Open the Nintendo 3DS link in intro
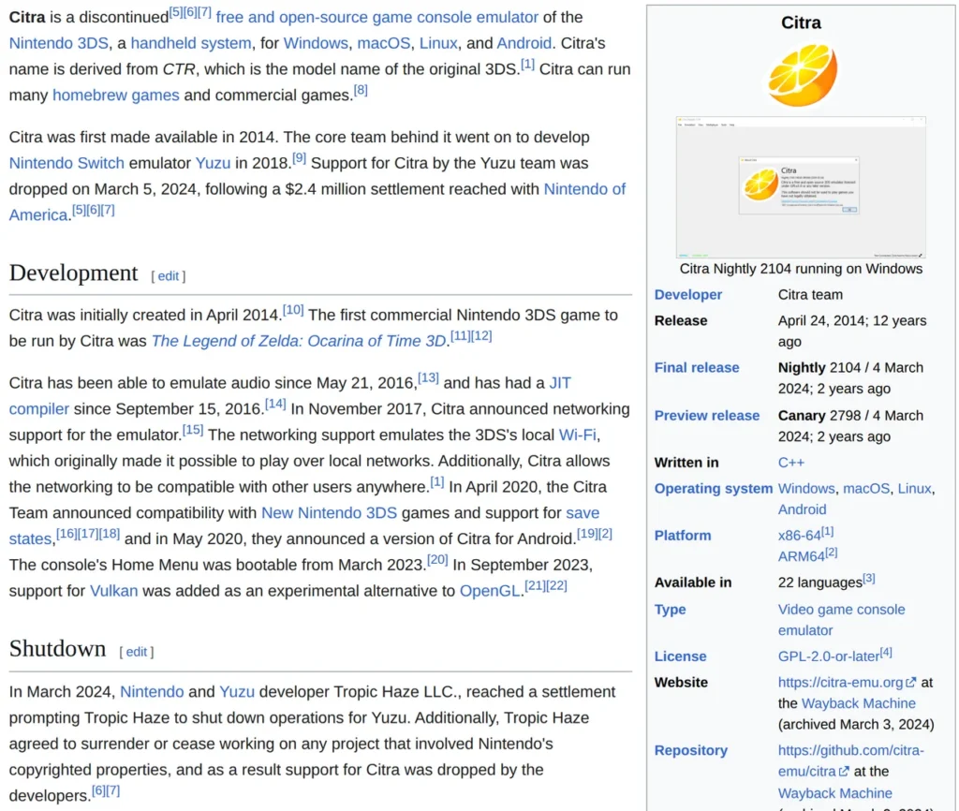959x811 pixels. pos(59,43)
